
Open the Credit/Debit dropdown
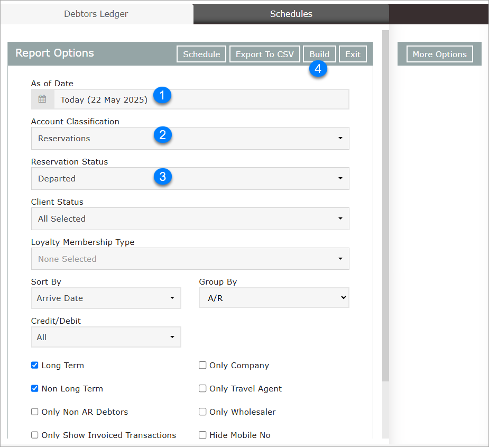click(106, 337)
